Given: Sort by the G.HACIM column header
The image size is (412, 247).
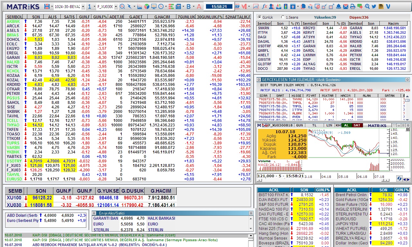Looking at the screenshot, I should click(162, 17).
